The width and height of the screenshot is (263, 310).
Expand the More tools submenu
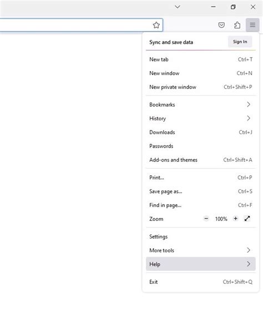pyautogui.click(x=201, y=250)
